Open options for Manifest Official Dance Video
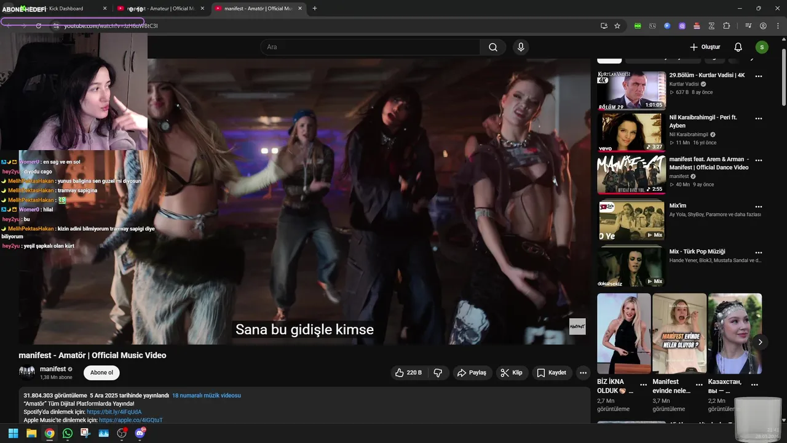 coord(759,160)
